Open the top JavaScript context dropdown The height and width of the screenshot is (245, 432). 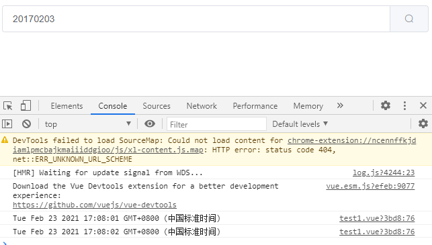coord(88,124)
